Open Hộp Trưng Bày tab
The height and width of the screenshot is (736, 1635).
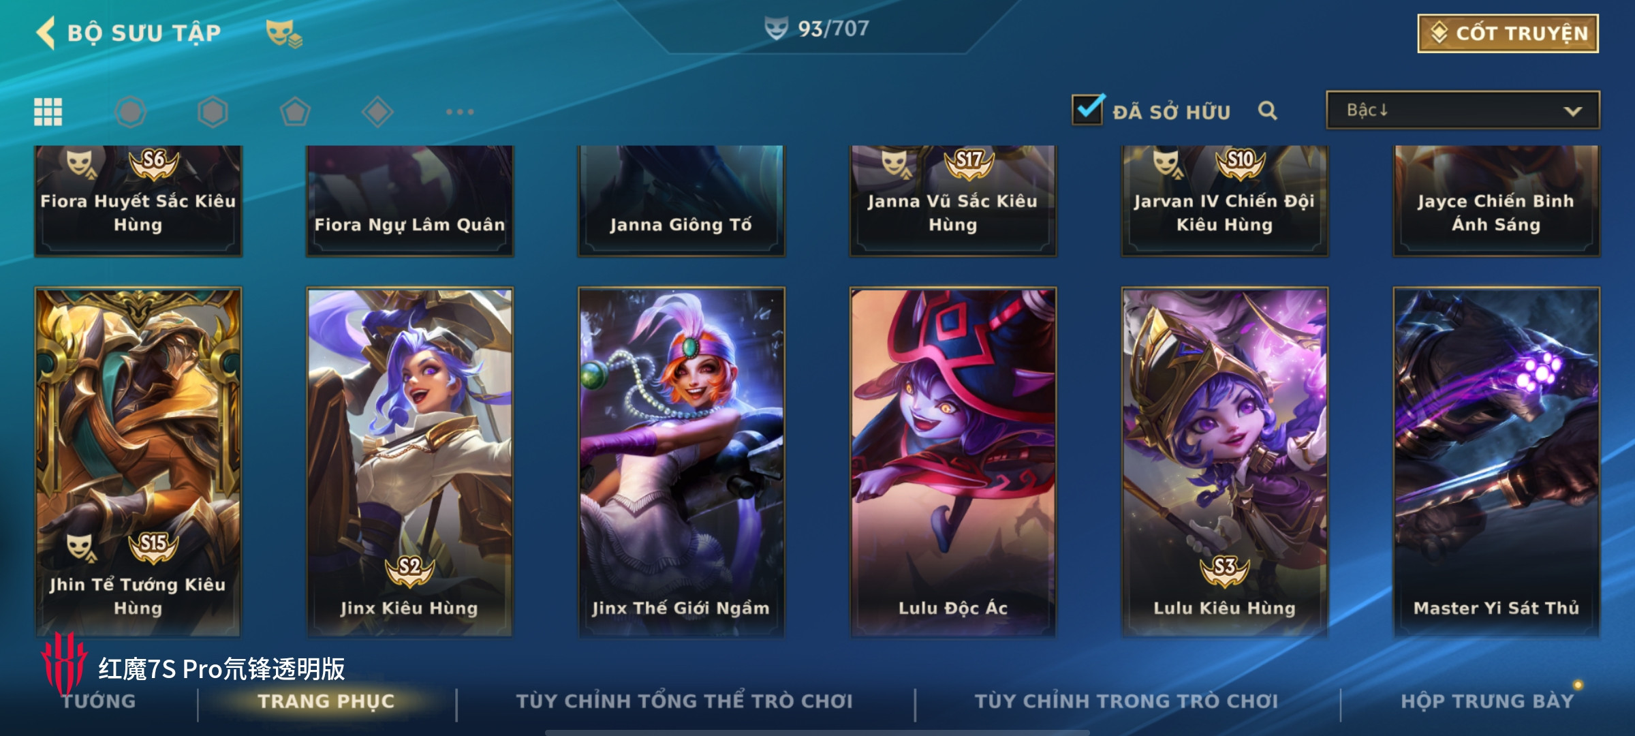pyautogui.click(x=1487, y=701)
